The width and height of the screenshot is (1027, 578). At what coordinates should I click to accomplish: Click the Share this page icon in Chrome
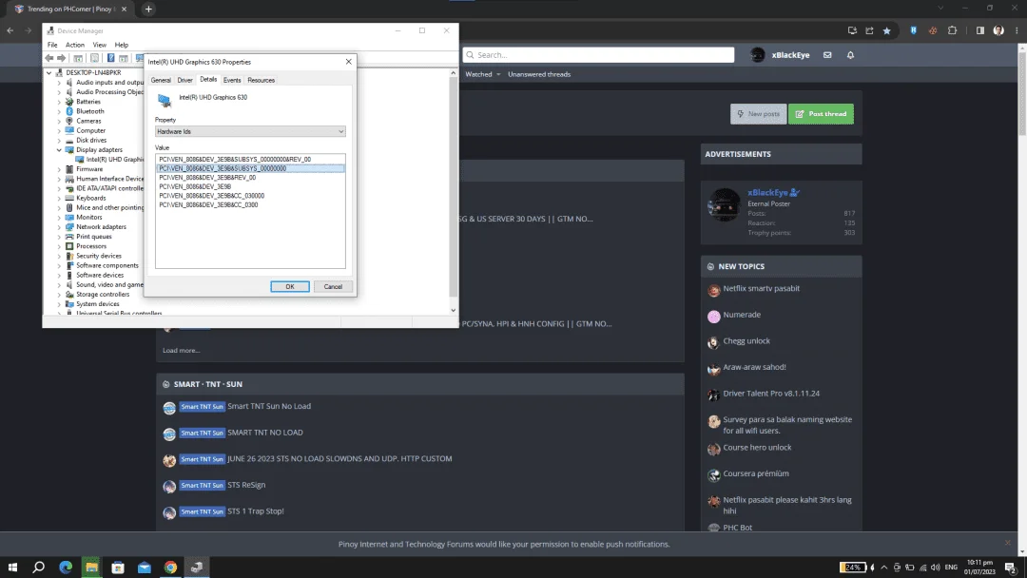click(x=869, y=30)
